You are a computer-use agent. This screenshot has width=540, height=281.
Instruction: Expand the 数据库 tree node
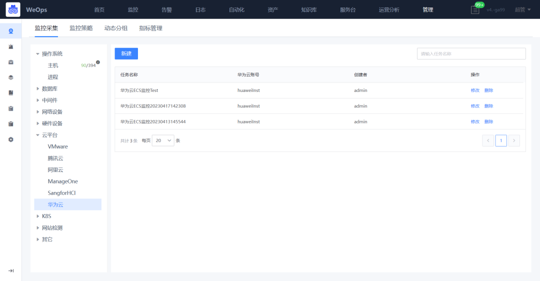[38, 88]
